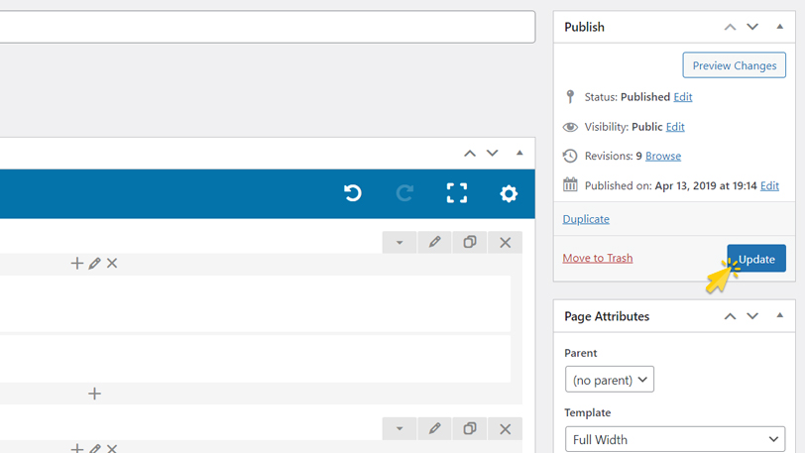The width and height of the screenshot is (805, 453).
Task: Delete the first row with X icon
Action: point(506,242)
